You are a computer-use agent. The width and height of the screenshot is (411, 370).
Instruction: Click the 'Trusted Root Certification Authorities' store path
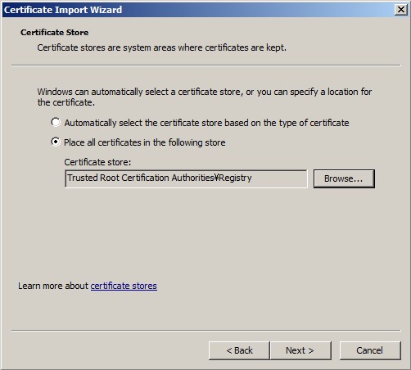point(141,178)
